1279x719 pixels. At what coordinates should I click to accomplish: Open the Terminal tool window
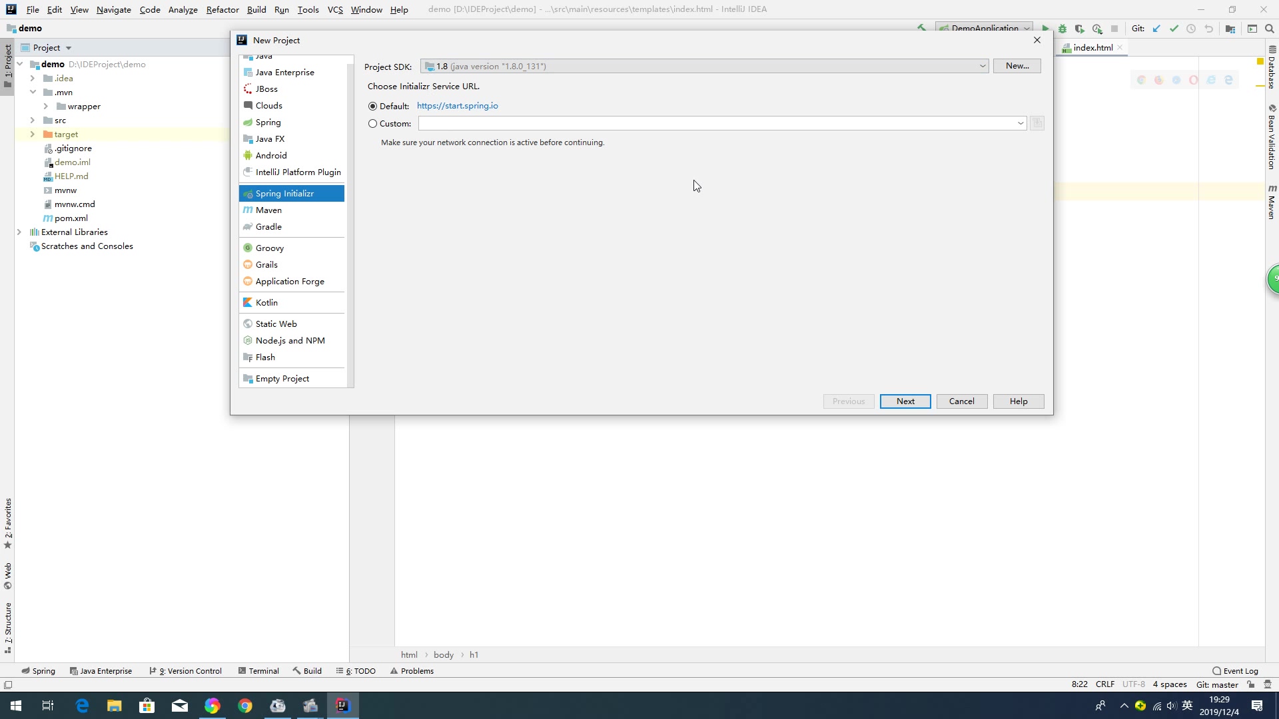(x=258, y=671)
